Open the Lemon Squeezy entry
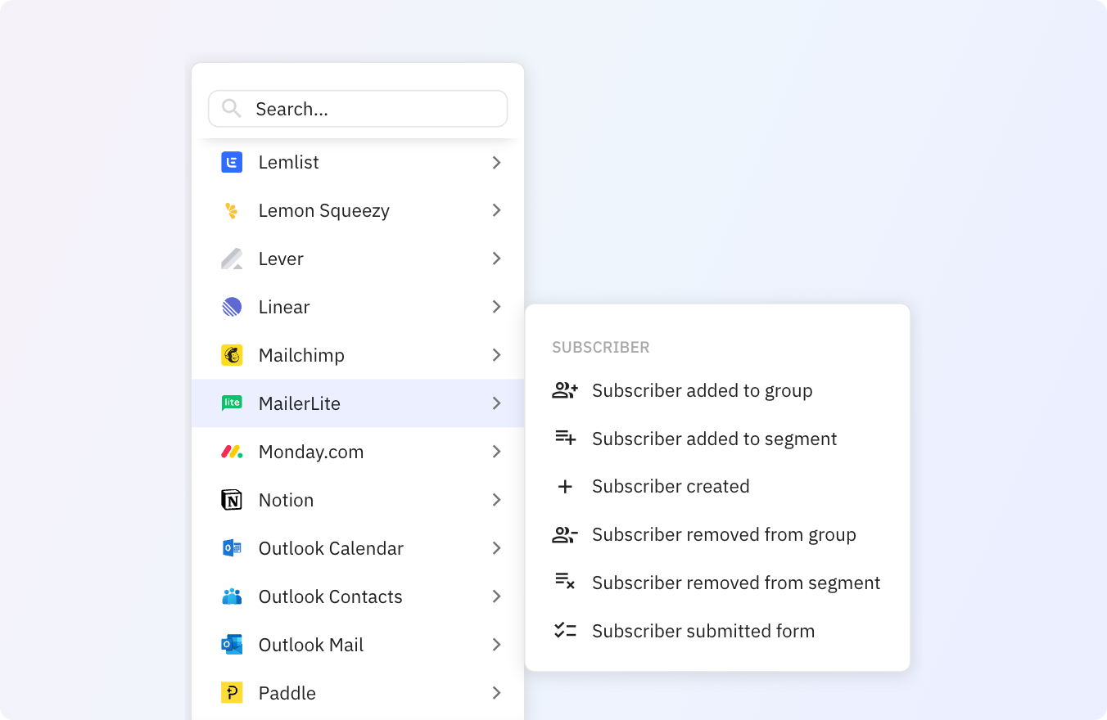This screenshot has height=720, width=1107. click(x=358, y=210)
